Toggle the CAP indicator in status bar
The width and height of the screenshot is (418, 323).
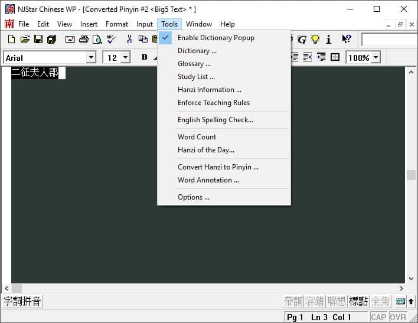pos(378,317)
